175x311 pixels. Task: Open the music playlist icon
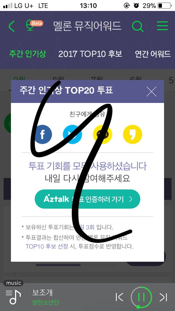coord(13,297)
